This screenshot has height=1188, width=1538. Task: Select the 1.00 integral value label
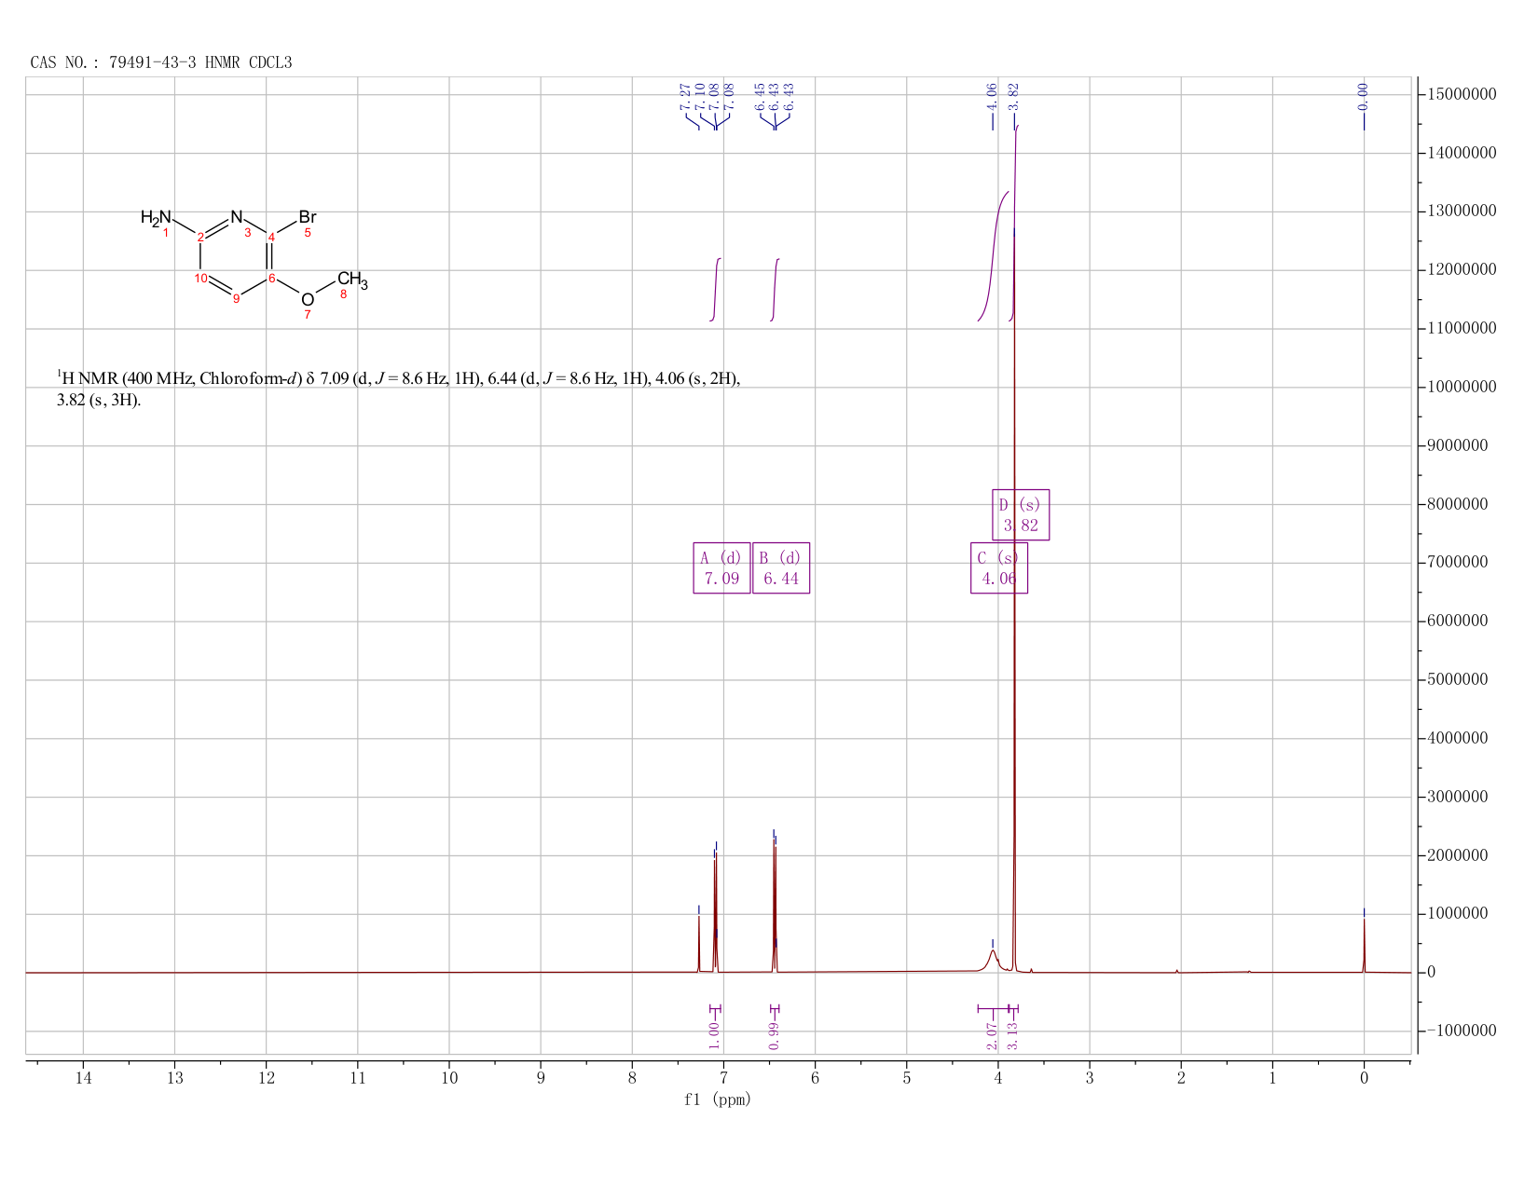[715, 1035]
